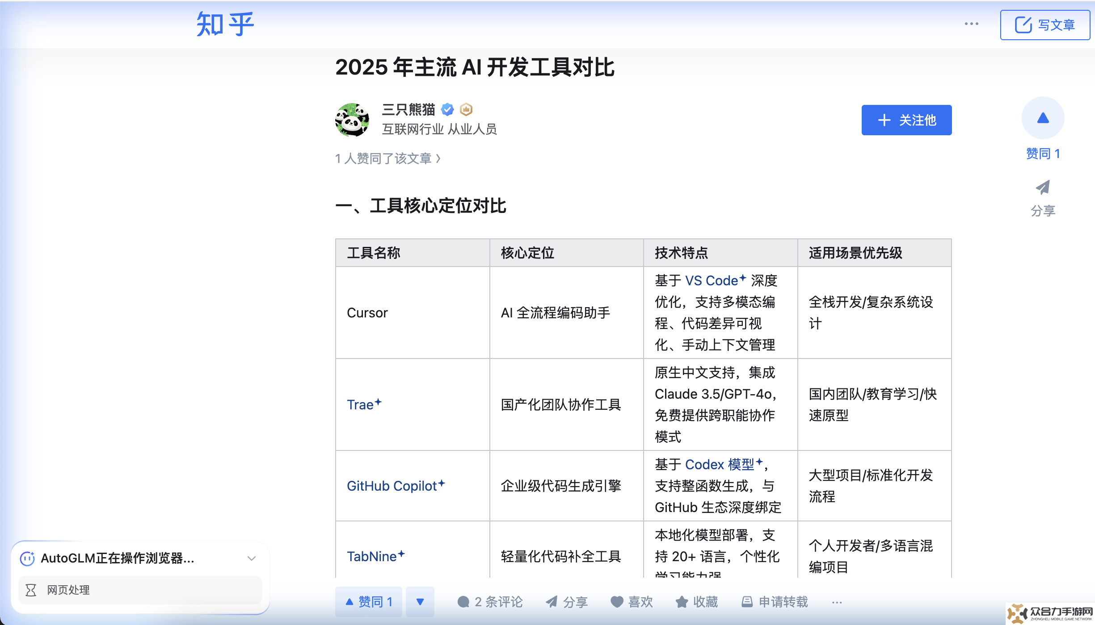Select the Cursor table cell

coord(413,312)
